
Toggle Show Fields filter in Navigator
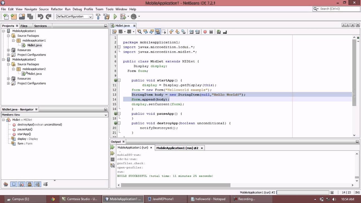(x=14, y=184)
